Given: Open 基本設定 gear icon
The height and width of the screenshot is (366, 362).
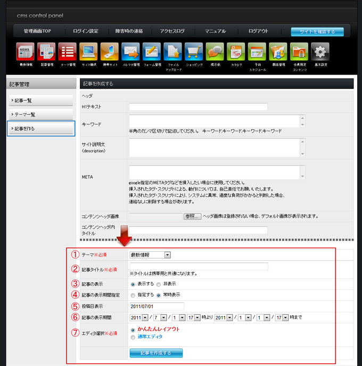Looking at the screenshot, I should coord(320,52).
